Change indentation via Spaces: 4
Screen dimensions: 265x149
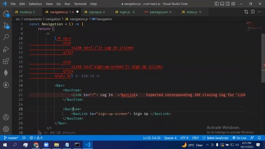pos(170,138)
